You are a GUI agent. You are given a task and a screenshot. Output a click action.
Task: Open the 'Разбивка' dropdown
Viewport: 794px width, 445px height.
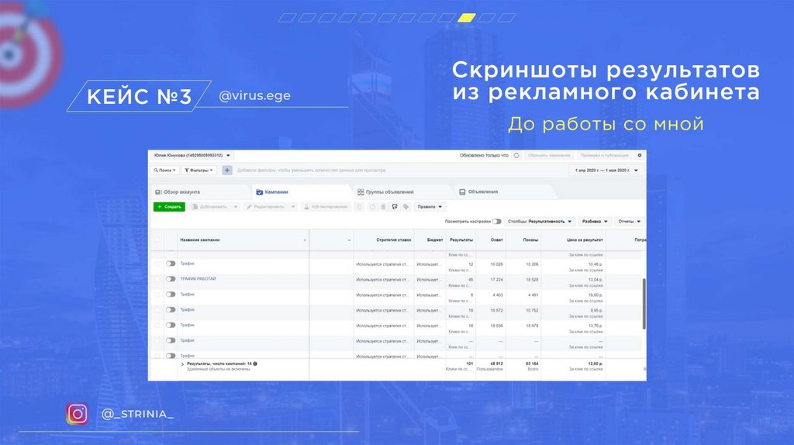tap(595, 221)
